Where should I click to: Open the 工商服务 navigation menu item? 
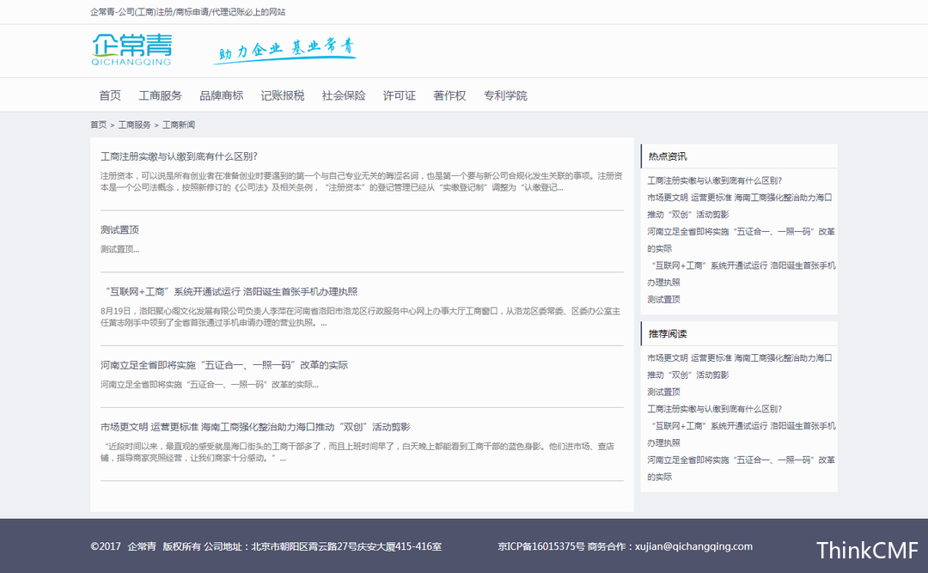tap(160, 95)
